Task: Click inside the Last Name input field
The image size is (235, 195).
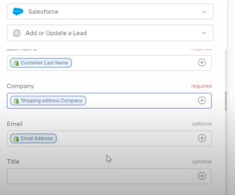Action: (109, 63)
